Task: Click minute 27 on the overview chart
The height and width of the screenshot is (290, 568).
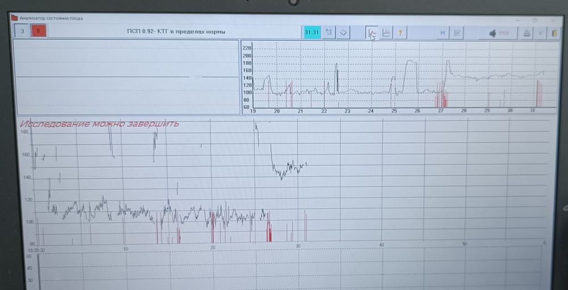Action: (441, 111)
